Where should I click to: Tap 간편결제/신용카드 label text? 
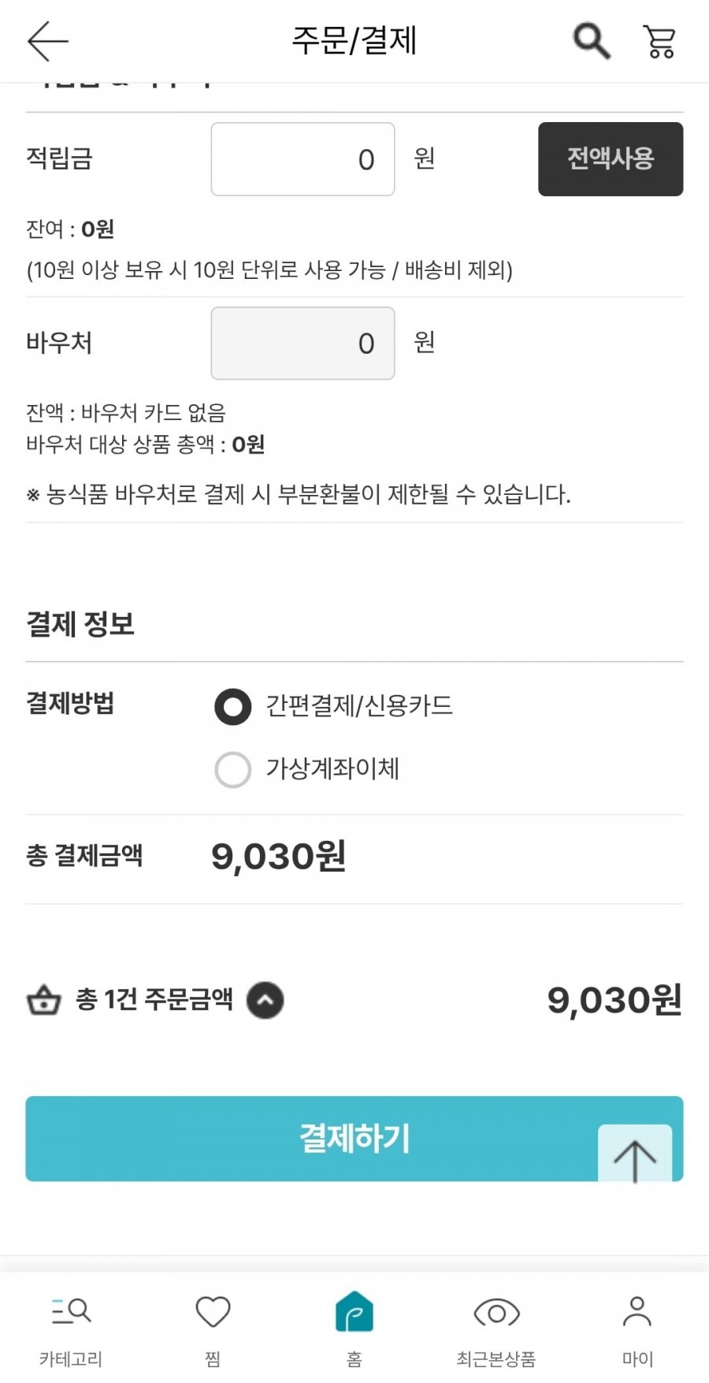pos(359,705)
